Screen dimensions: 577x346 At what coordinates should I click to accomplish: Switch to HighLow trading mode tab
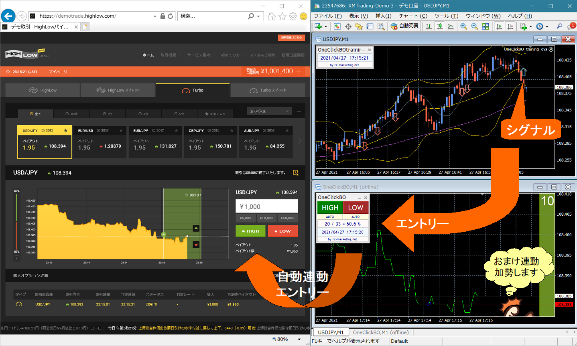43,90
